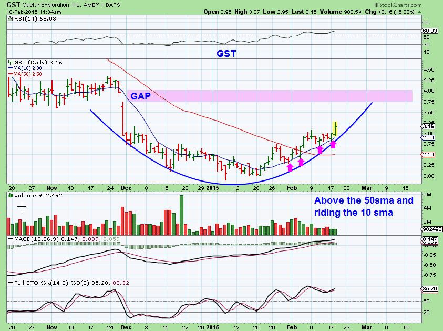Click the Volume 902,492 legend label
The height and width of the screenshot is (331, 443).
[x=38, y=195]
